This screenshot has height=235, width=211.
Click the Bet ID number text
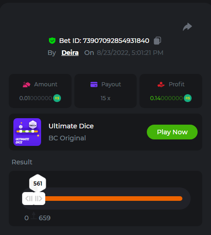coord(116,41)
